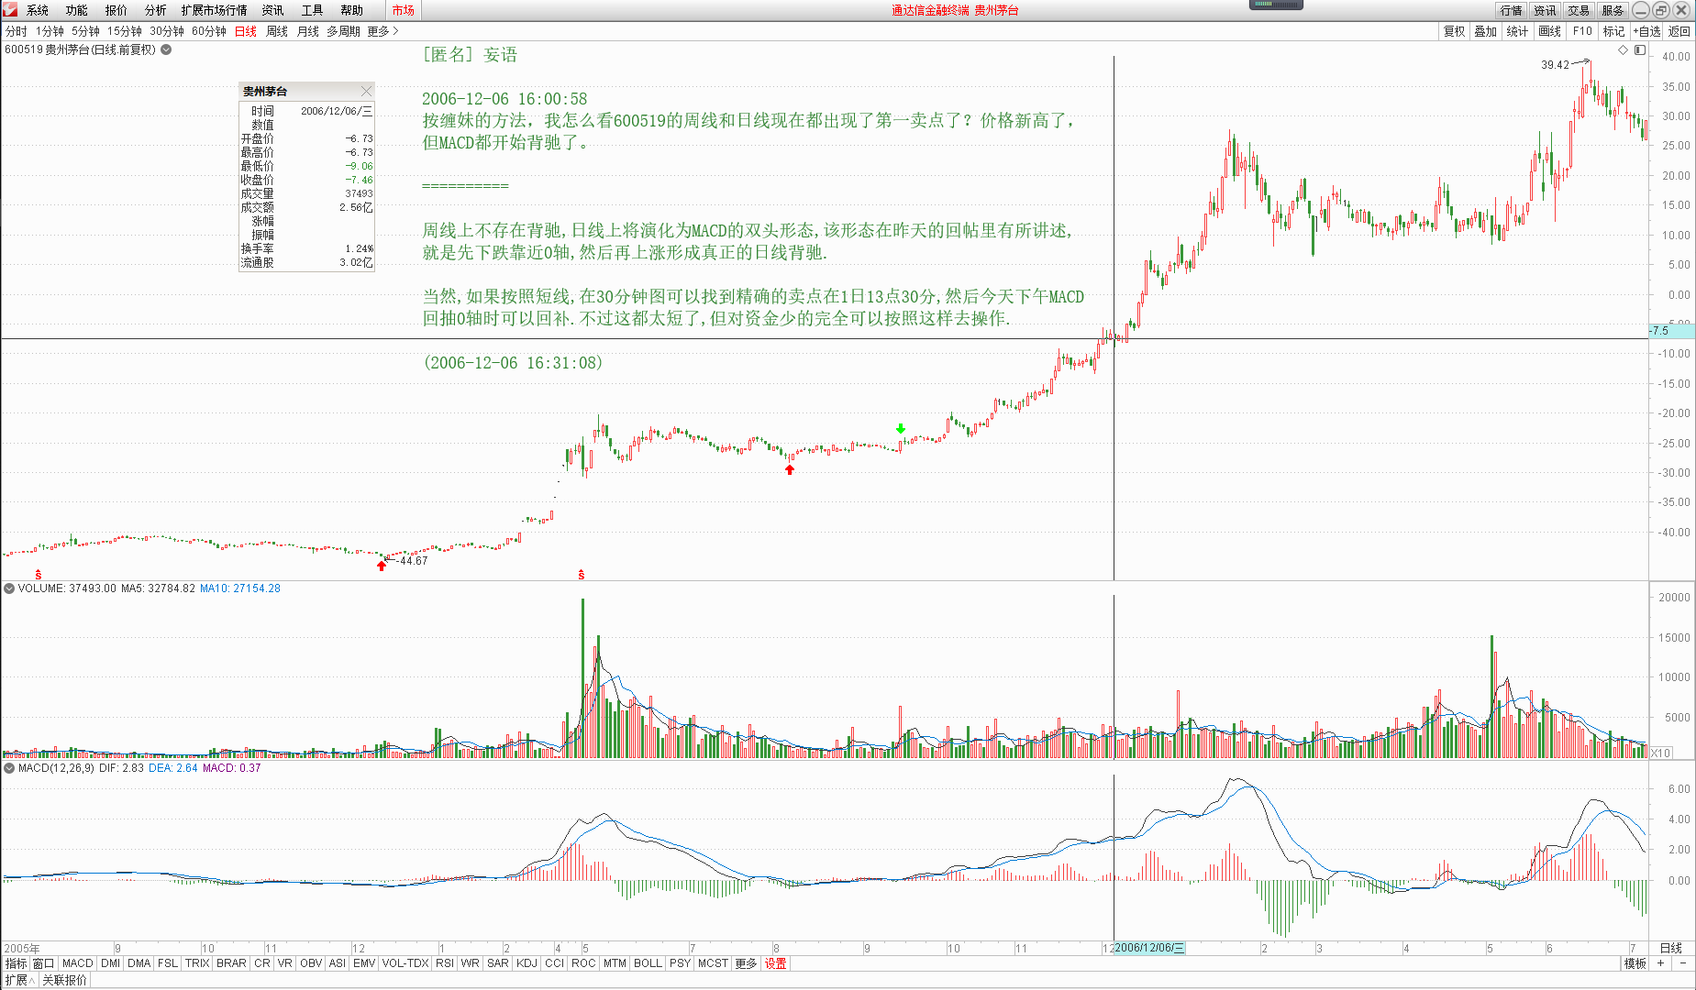Image resolution: width=1696 pixels, height=990 pixels.
Task: Select the KDJ indicator in the bottom bar
Action: click(526, 963)
